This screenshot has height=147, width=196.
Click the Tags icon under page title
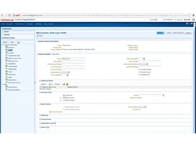click(x=38, y=36)
